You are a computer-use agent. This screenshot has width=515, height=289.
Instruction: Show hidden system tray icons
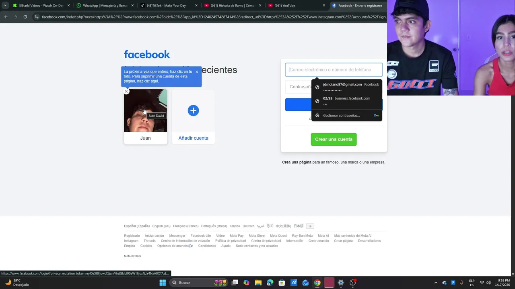tap(435, 283)
